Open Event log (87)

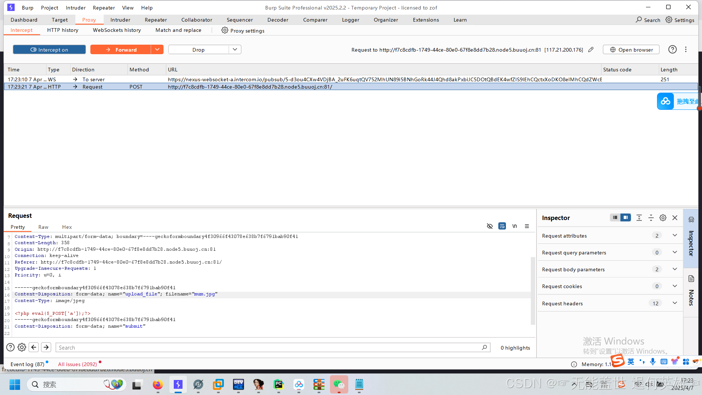tap(27, 364)
